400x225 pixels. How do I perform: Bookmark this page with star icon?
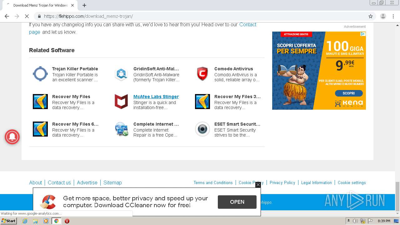tap(371, 16)
